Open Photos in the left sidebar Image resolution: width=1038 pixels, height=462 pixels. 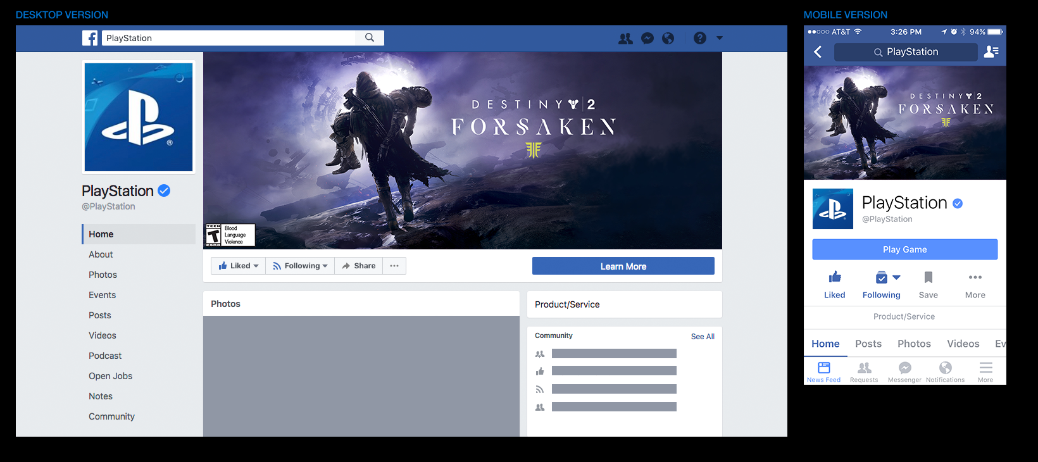click(x=103, y=275)
